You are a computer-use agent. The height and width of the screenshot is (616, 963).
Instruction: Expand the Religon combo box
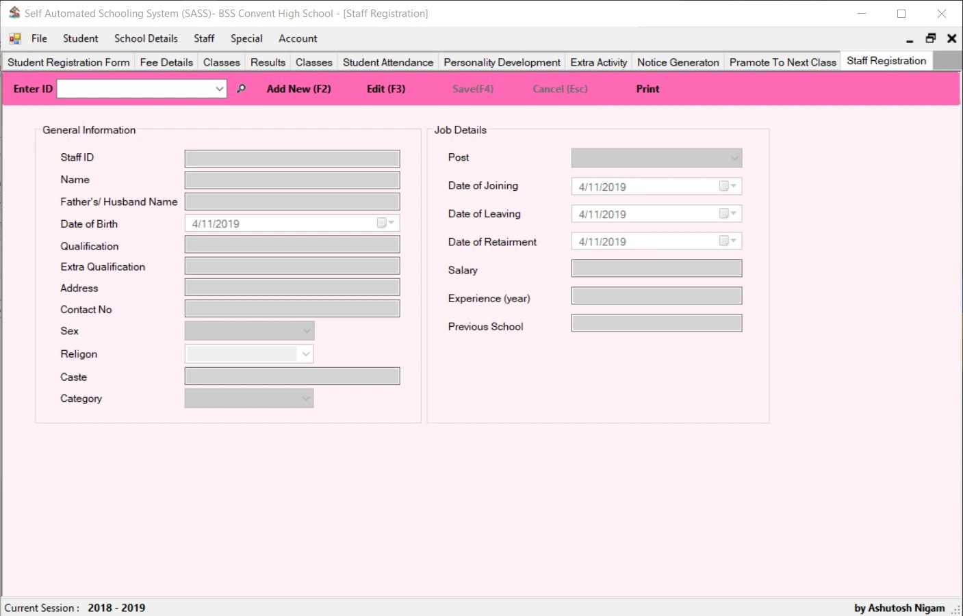tap(305, 353)
